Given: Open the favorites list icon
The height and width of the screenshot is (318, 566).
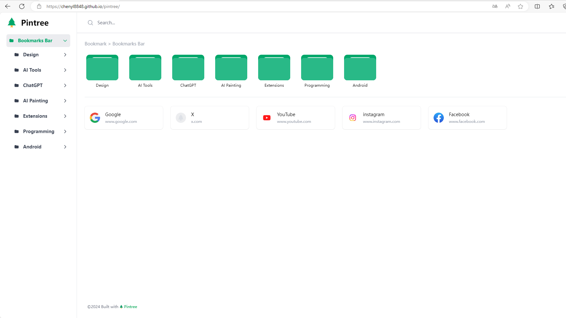Looking at the screenshot, I should click(552, 6).
